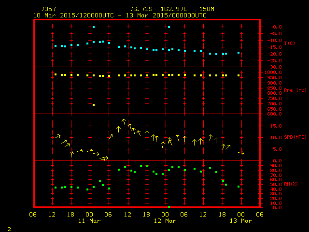The image size is (309, 232).
Task: Click the 13 Mar date label
Action: (x=240, y=221)
